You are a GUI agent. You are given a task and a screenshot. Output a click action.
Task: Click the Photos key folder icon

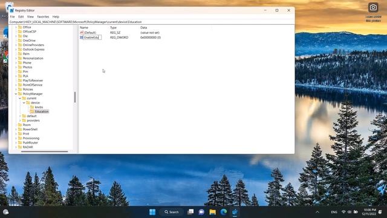tap(20, 67)
